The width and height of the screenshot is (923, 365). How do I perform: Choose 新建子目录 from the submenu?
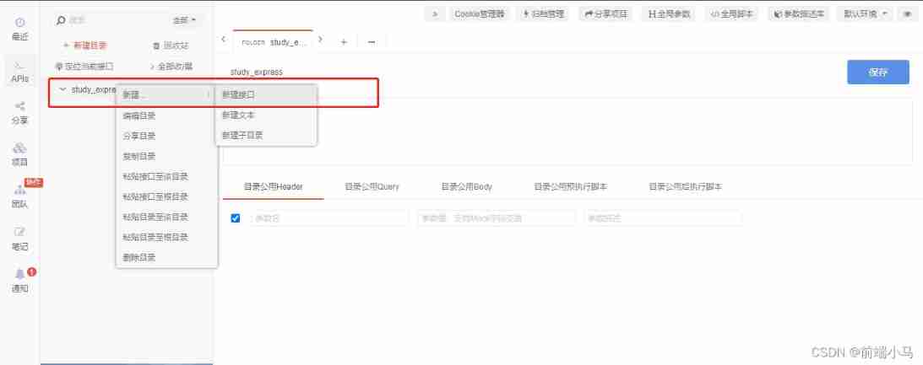coord(266,135)
